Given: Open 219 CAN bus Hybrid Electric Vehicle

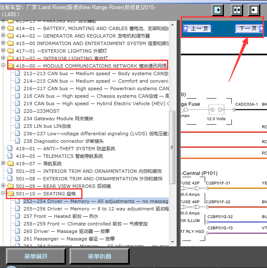Looking at the screenshot, I should 96,104.
